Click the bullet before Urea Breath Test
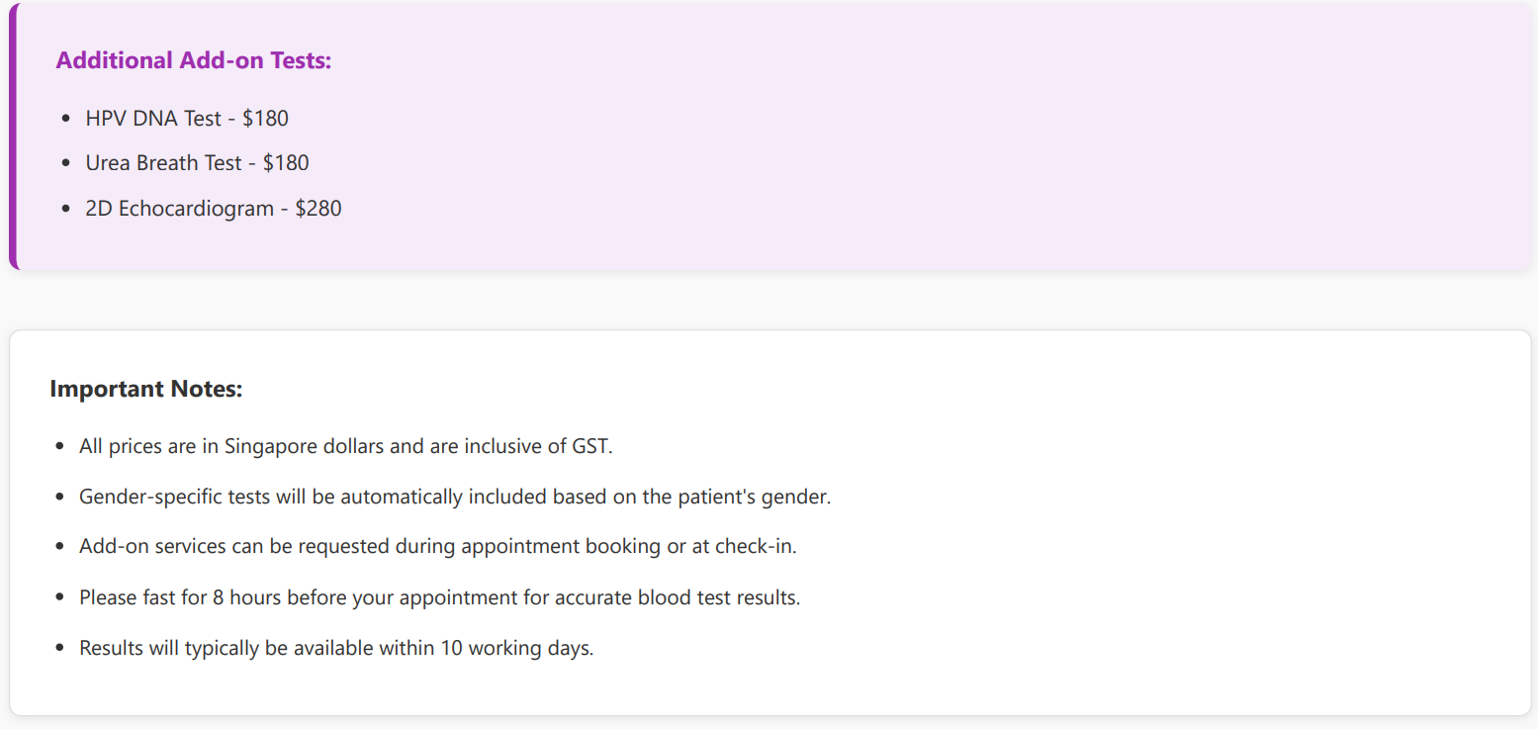The height and width of the screenshot is (729, 1538). click(65, 163)
